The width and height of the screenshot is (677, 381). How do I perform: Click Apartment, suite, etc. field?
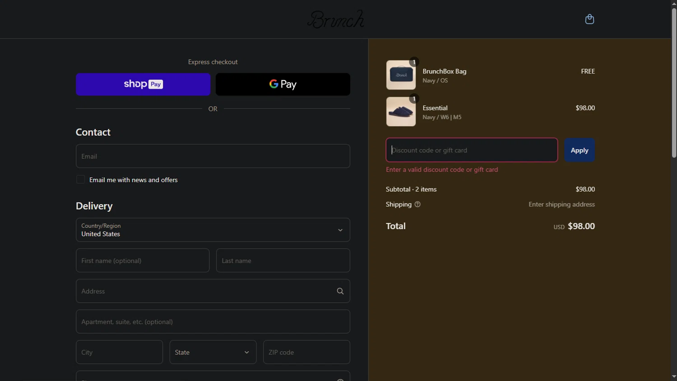(x=213, y=321)
